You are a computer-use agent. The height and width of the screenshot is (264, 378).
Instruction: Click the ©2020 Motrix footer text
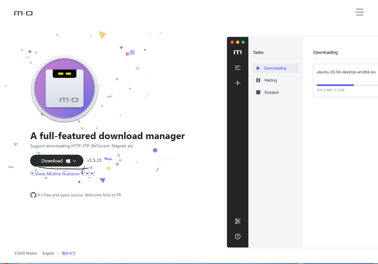25,253
